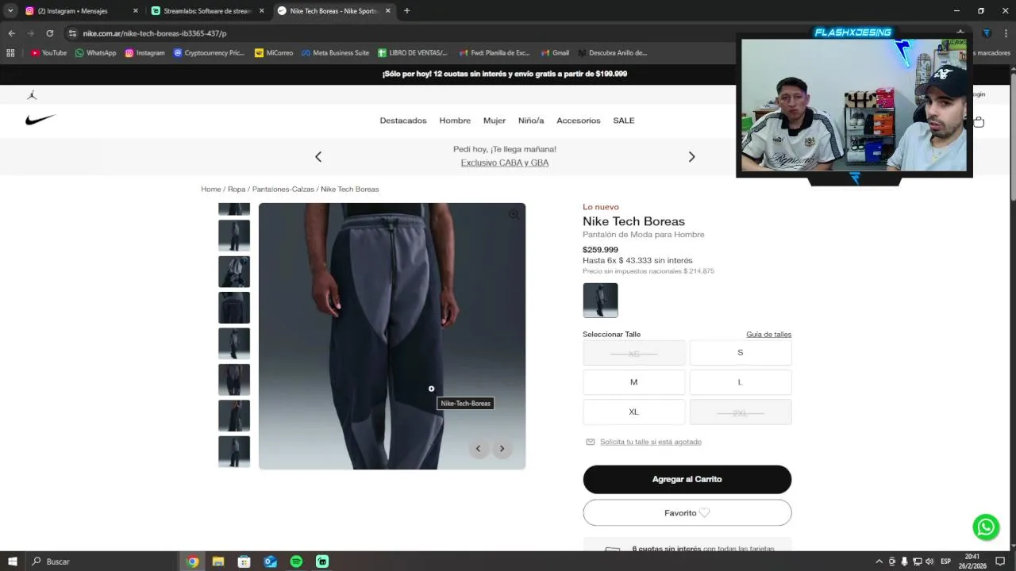The height and width of the screenshot is (571, 1016).
Task: Open MiCorreo bookmark
Action: pyautogui.click(x=274, y=53)
